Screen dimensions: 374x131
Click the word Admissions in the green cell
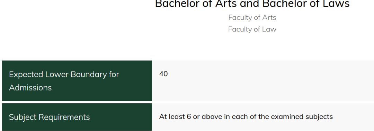point(30,88)
